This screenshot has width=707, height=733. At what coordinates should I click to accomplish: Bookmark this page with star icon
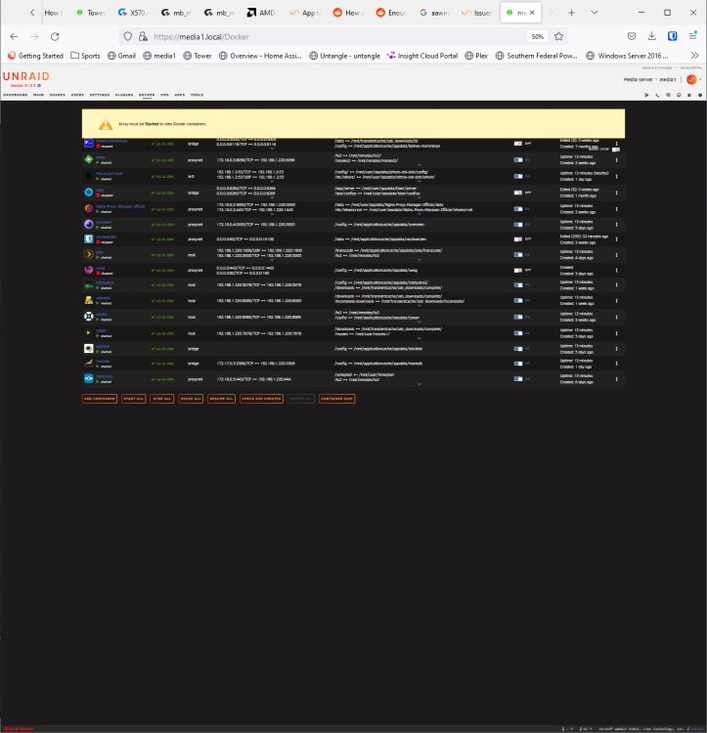pos(558,36)
